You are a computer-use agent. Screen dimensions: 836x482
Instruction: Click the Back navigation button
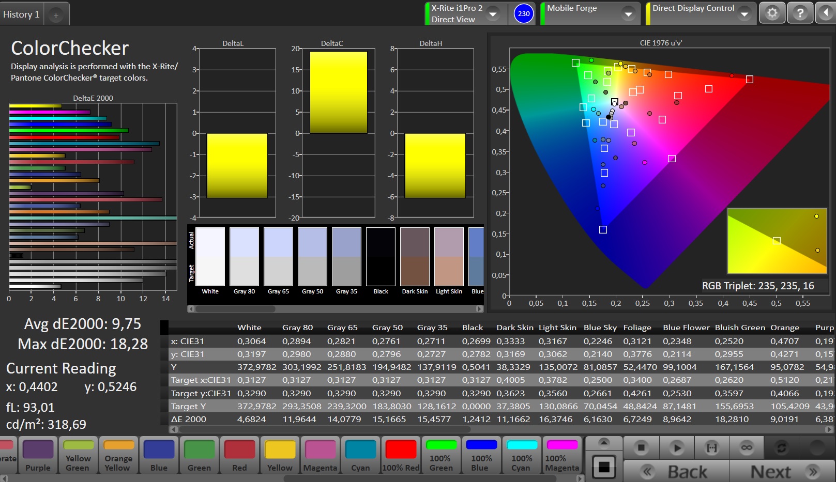(676, 471)
